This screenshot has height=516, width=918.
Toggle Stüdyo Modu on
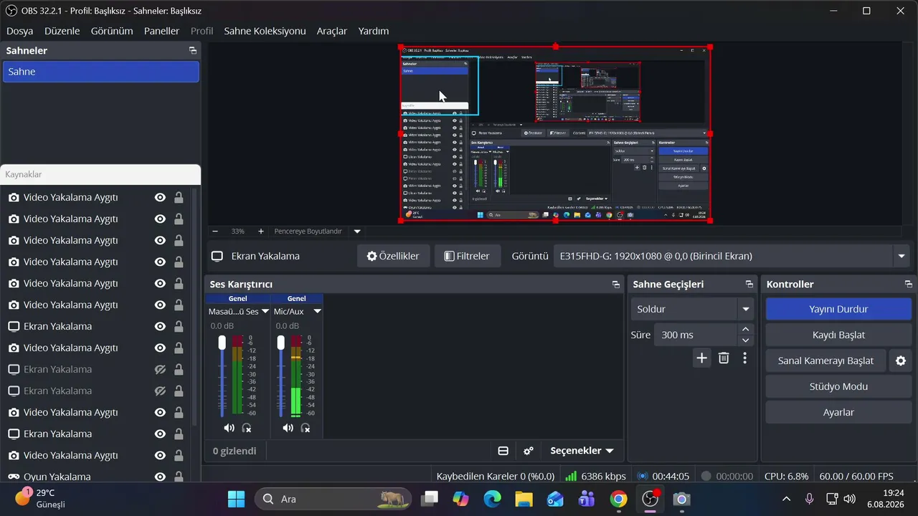click(x=838, y=386)
